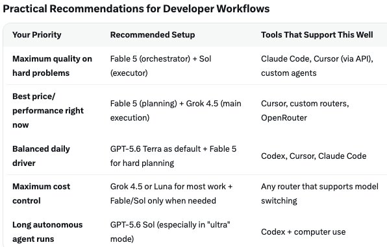Click 'GPT-5.6 Terra as default' setup cell

pyautogui.click(x=173, y=156)
